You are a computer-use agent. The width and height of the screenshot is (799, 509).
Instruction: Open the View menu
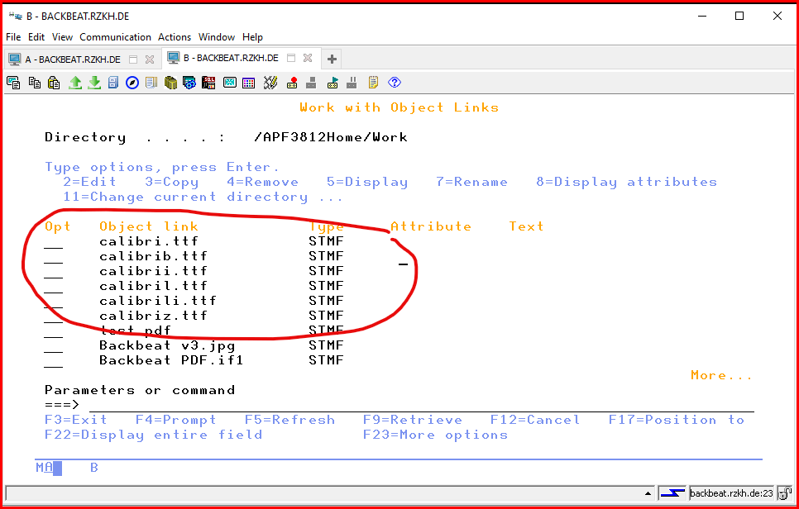(x=62, y=37)
